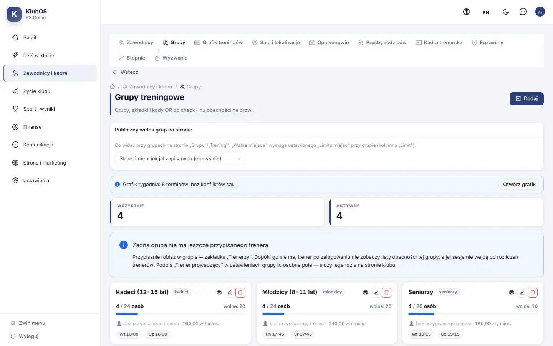
Task: Switch to Egzaminy tab
Action: coord(487,43)
